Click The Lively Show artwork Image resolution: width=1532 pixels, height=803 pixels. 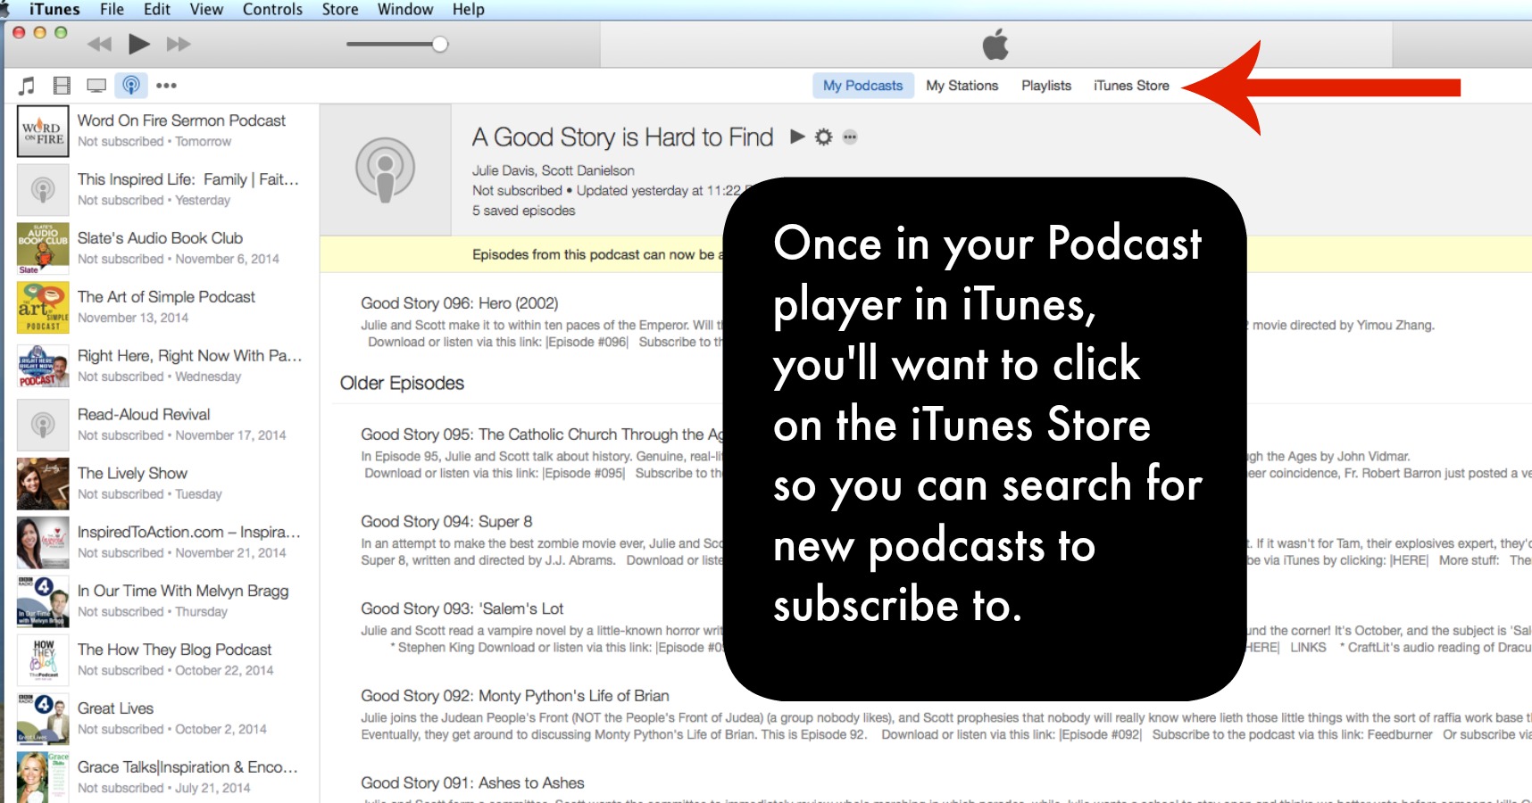43,484
